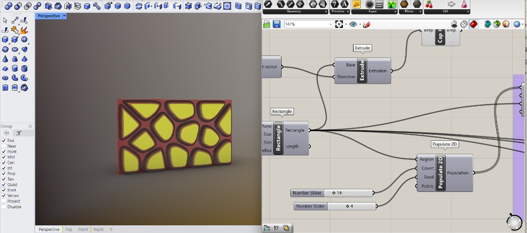Click the Osnap filter funnel icon
Screen dimensions: 527x233
click(x=19, y=133)
